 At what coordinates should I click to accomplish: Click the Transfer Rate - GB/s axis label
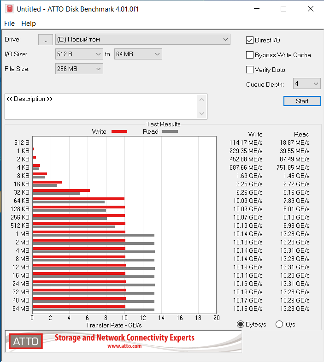[114, 325]
